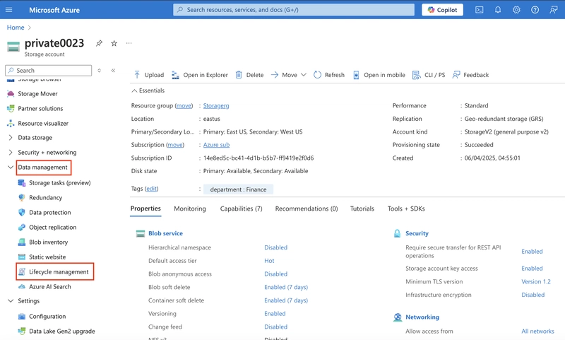
Task: Click the Data protection shield icon
Action: 22,212
